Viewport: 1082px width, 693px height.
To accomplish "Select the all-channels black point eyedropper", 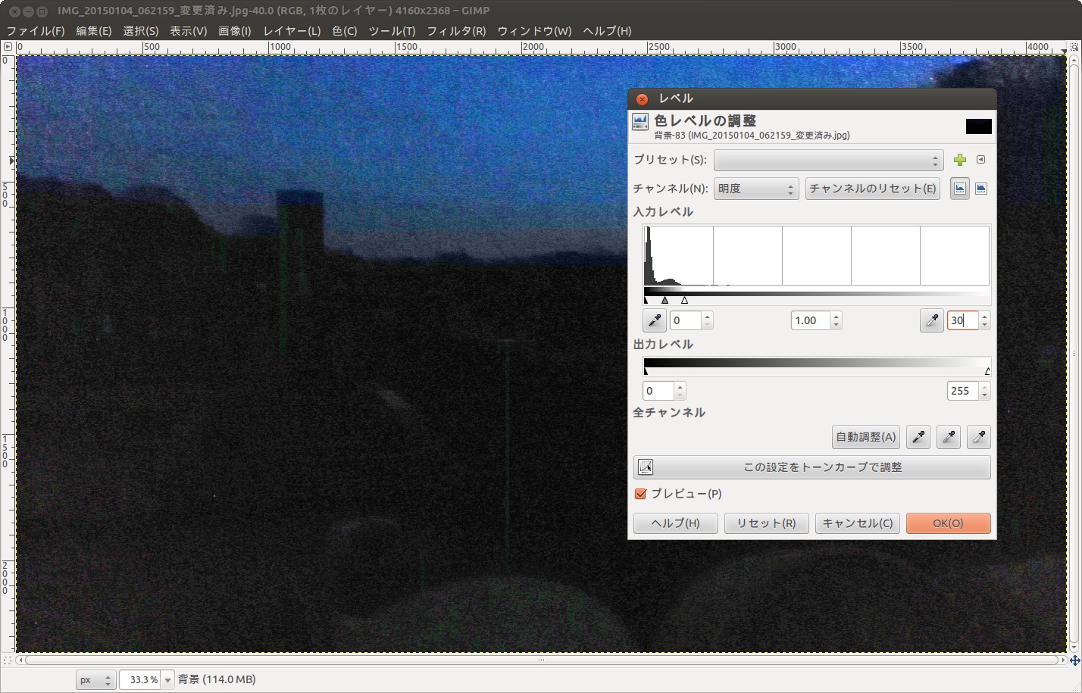I will tap(918, 437).
